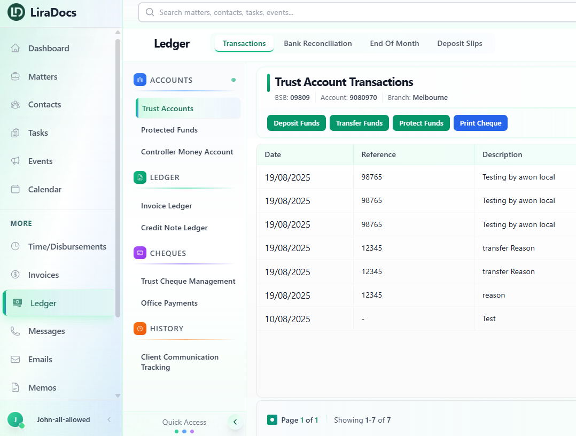
Task: Open Trust Cheque Management link
Action: pos(188,281)
